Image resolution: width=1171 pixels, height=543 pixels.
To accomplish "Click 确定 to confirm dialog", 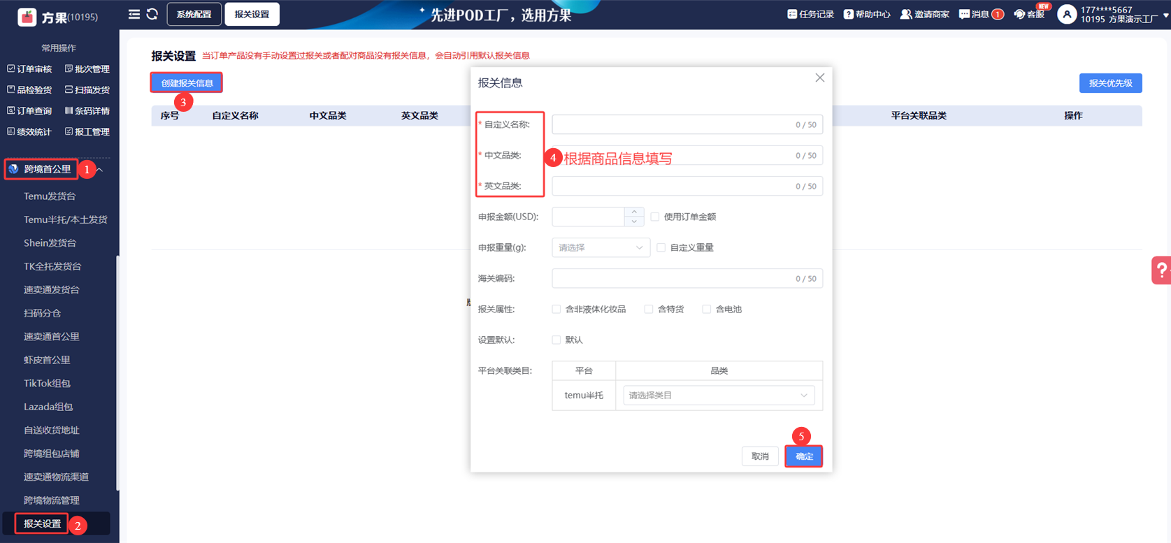I will coord(804,456).
